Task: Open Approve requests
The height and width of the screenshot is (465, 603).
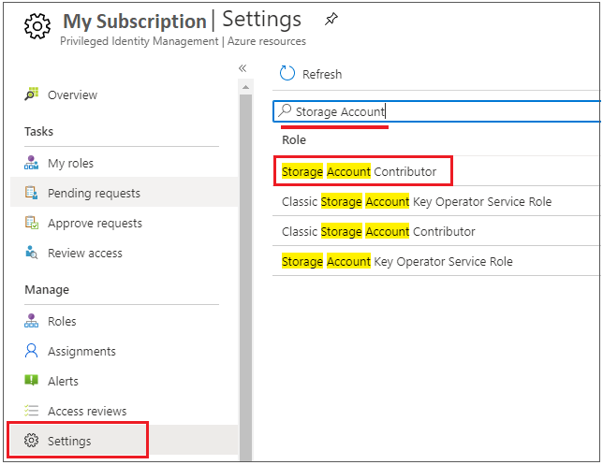Action: (x=95, y=223)
